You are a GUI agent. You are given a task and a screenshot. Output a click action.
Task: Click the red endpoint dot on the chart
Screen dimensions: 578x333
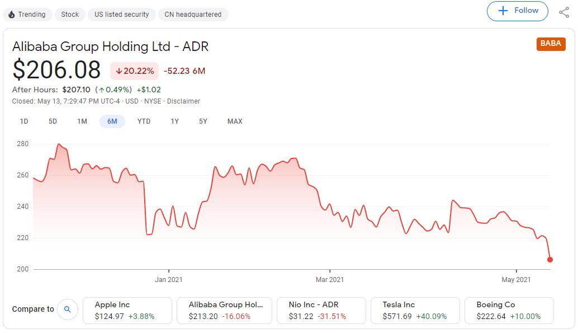coord(549,260)
